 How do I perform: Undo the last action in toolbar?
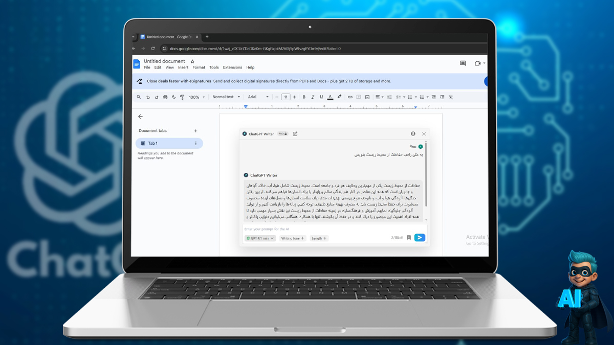148,97
